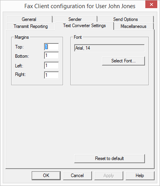Switch to the General tab
The height and width of the screenshot is (186, 160).
click(x=29, y=19)
